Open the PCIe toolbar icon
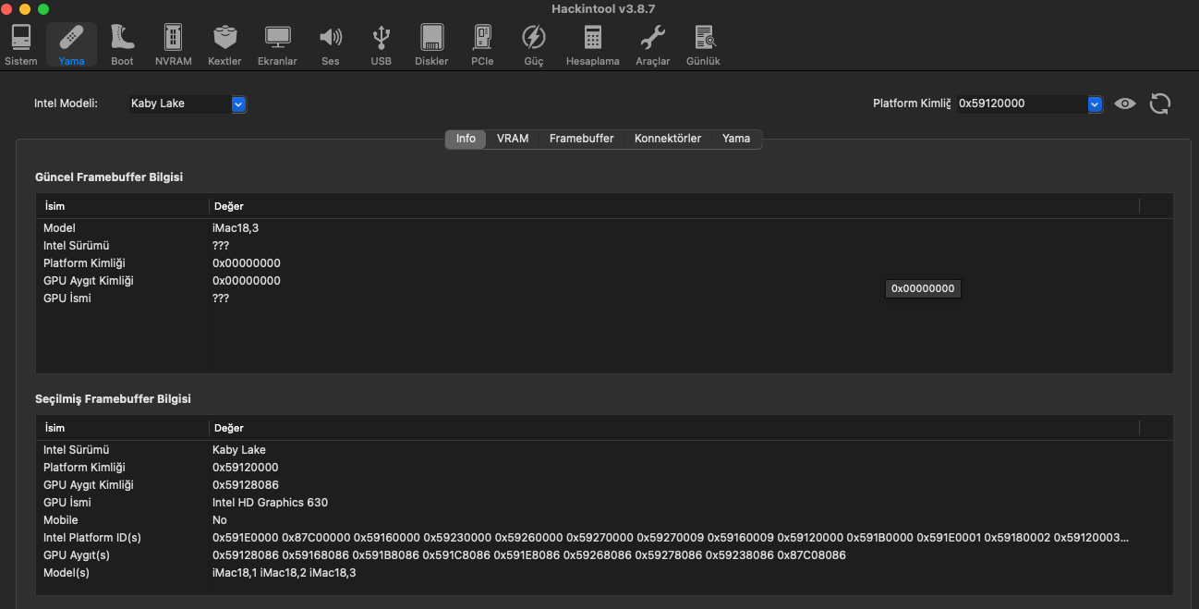Image resolution: width=1199 pixels, height=609 pixels. [x=482, y=45]
